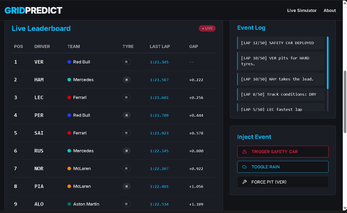Click the TYRE column header
The width and height of the screenshot is (347, 213).
point(128,46)
